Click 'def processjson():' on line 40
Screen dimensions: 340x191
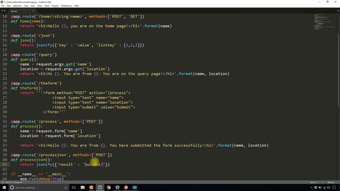31,160
